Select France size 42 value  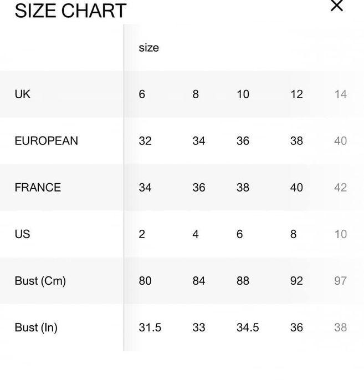pos(340,188)
